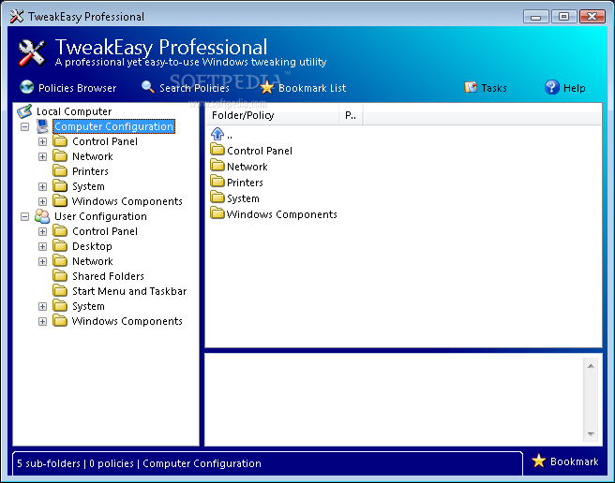Select Control Panel text in right list
Viewport: 615px width, 483px height.
tap(260, 151)
